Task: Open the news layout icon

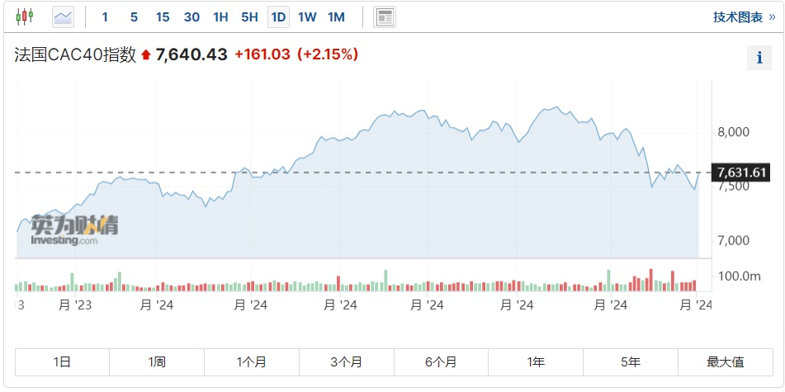Action: click(x=384, y=17)
